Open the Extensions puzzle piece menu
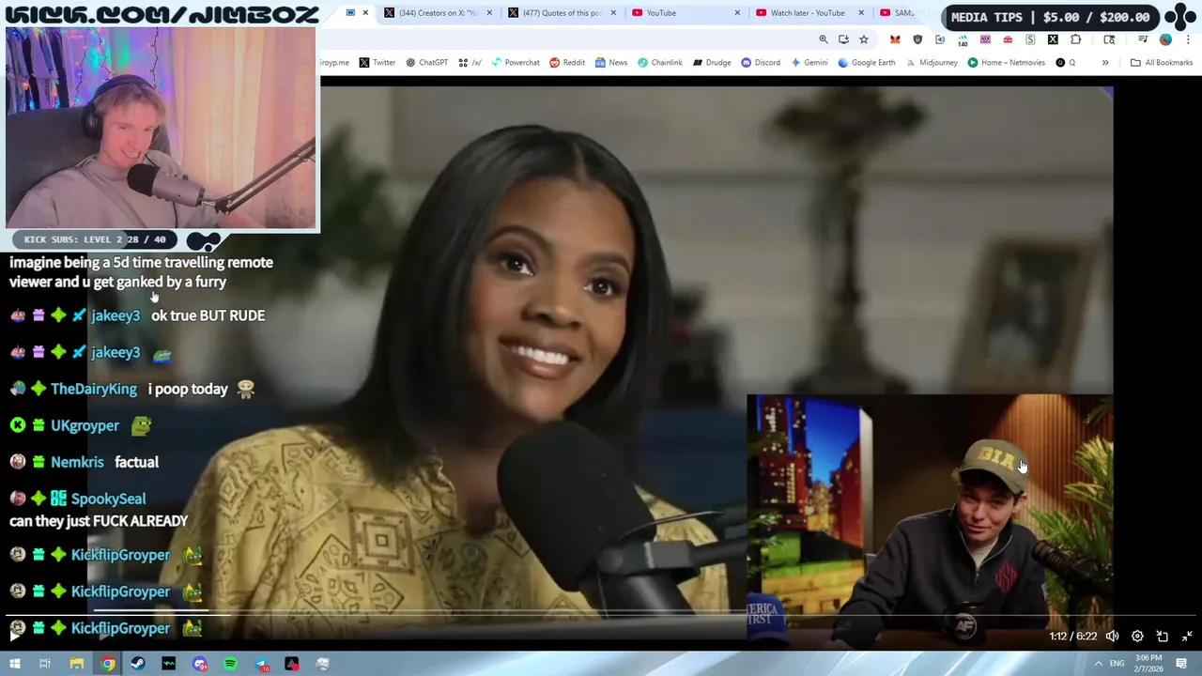This screenshot has height=676, width=1202. (1075, 39)
